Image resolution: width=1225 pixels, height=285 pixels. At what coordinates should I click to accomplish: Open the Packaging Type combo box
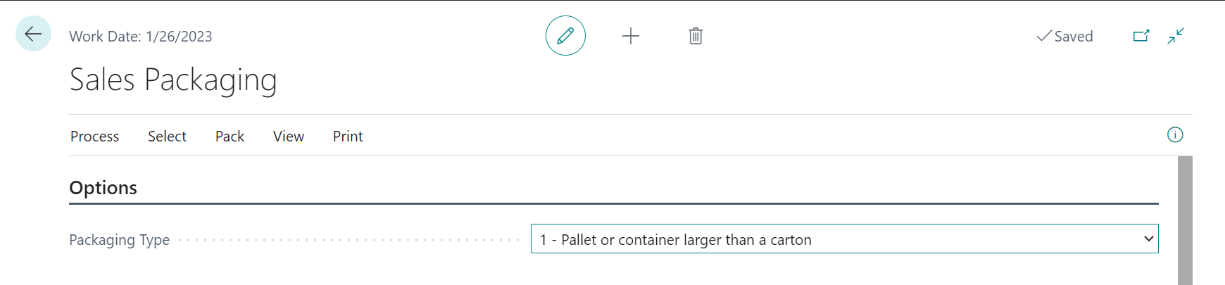coord(838,239)
